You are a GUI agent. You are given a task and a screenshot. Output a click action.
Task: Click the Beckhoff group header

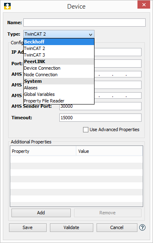tap(59, 42)
